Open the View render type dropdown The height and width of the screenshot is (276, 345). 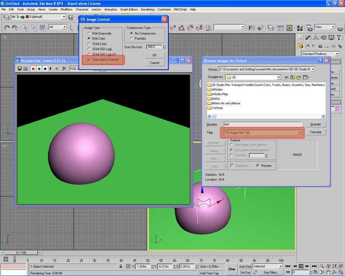click(x=333, y=27)
